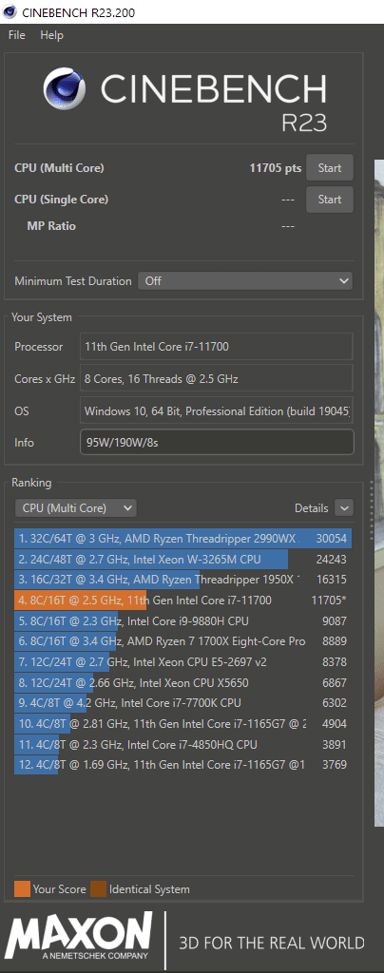
Task: Open the Minimum Test Duration dropdown
Action: (245, 280)
